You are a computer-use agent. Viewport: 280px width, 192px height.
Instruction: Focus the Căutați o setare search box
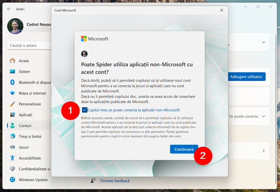click(29, 46)
